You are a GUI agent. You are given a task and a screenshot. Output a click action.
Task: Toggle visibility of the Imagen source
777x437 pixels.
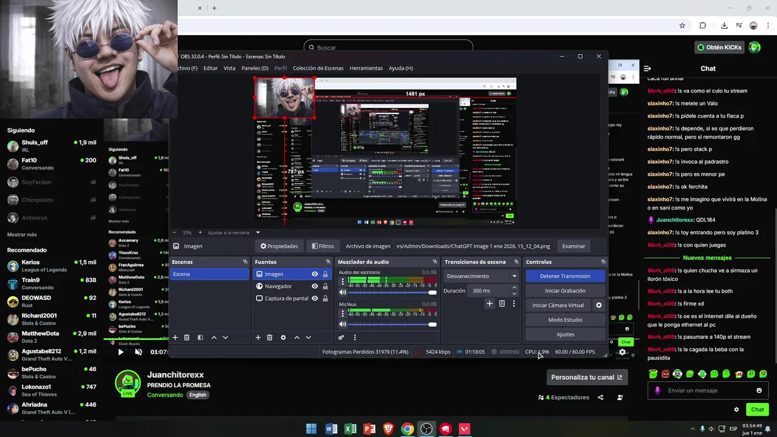(314, 274)
